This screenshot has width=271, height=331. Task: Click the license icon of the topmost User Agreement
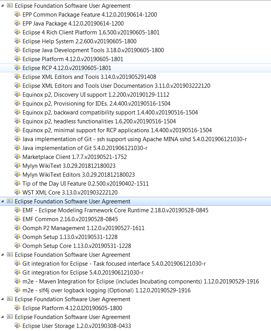click(10, 6)
